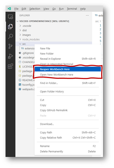Screen dimensions: 114x168
Task: Select the Explorer files icon
Action: point(10,27)
